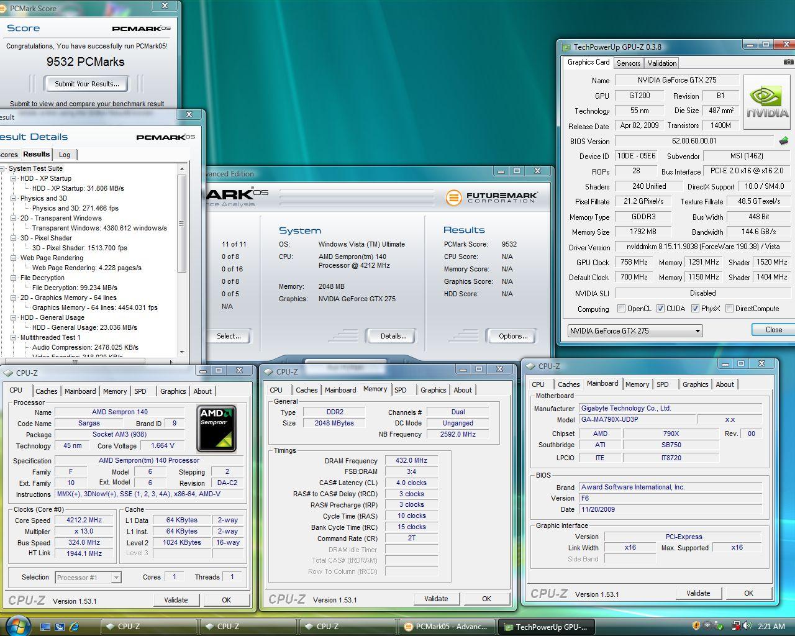Launch Internet Explorer from quick launch

[75, 626]
